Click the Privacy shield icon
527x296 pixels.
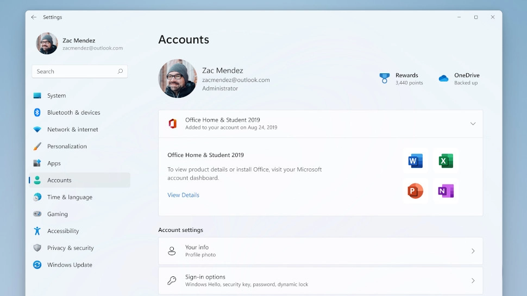(37, 248)
